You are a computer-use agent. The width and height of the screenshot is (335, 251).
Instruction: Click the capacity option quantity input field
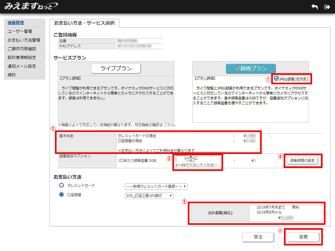(x=182, y=159)
